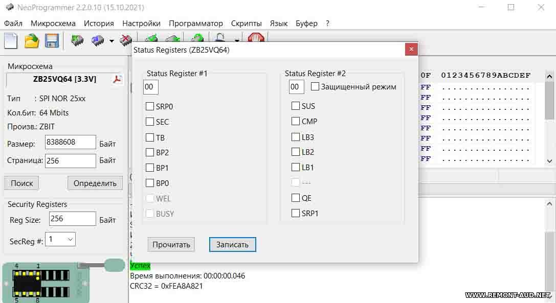Open file using the folder icon
The image size is (556, 303).
point(32,41)
